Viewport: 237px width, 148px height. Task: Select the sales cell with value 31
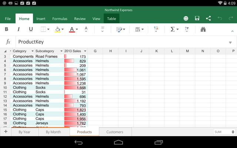coord(76,92)
